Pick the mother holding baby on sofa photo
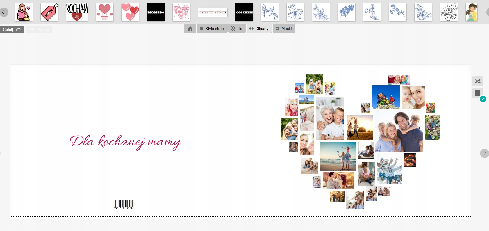 coord(366,174)
